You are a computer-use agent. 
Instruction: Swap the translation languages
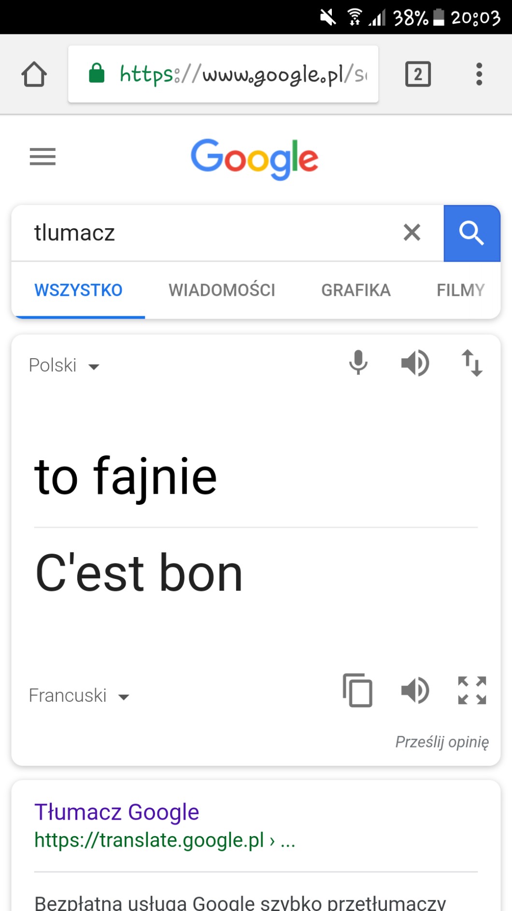472,363
